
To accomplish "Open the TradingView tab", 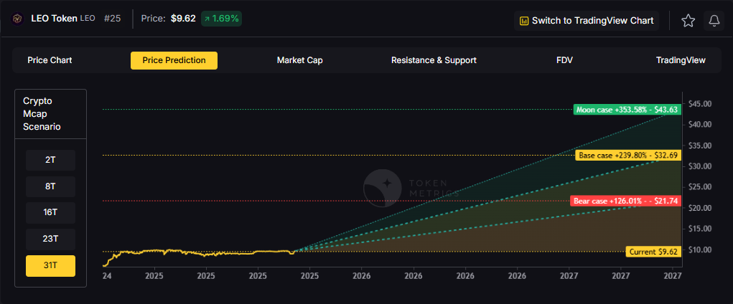I will tap(681, 60).
